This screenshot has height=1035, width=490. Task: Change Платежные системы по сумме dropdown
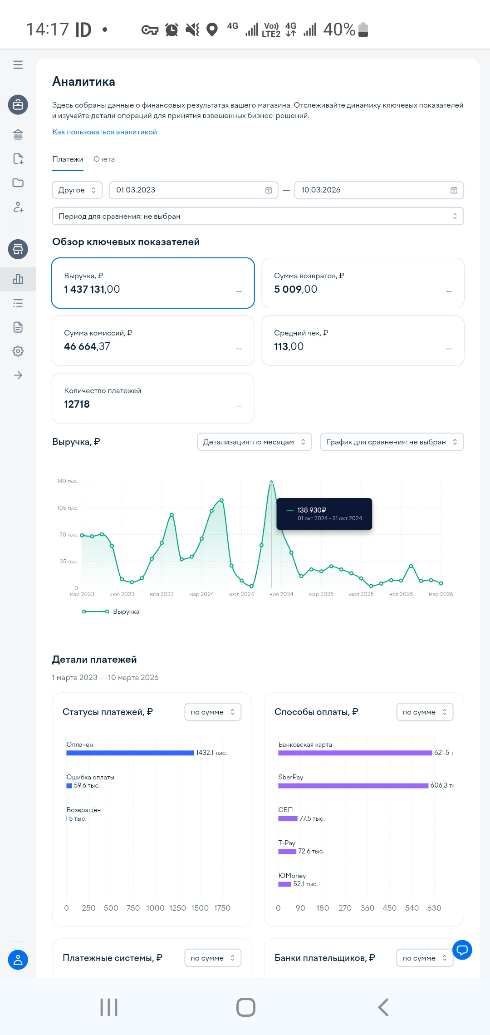tap(213, 958)
